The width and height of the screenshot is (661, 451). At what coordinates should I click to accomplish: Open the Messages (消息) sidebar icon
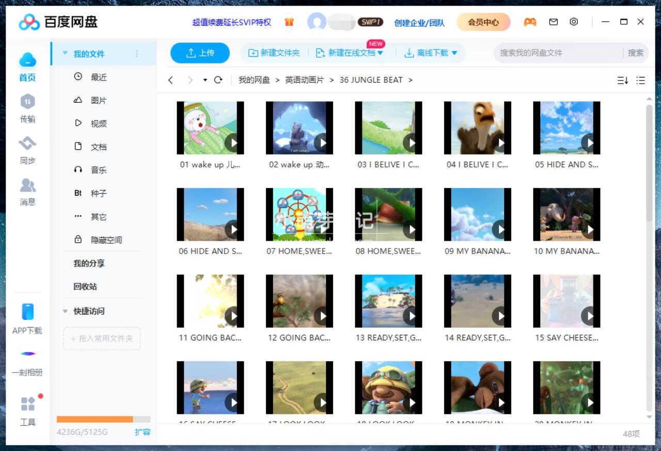(x=27, y=191)
